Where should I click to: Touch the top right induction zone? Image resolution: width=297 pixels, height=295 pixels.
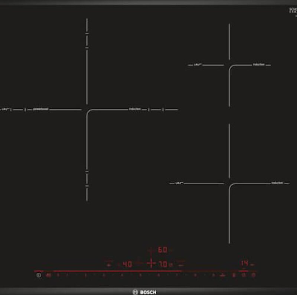click(229, 65)
